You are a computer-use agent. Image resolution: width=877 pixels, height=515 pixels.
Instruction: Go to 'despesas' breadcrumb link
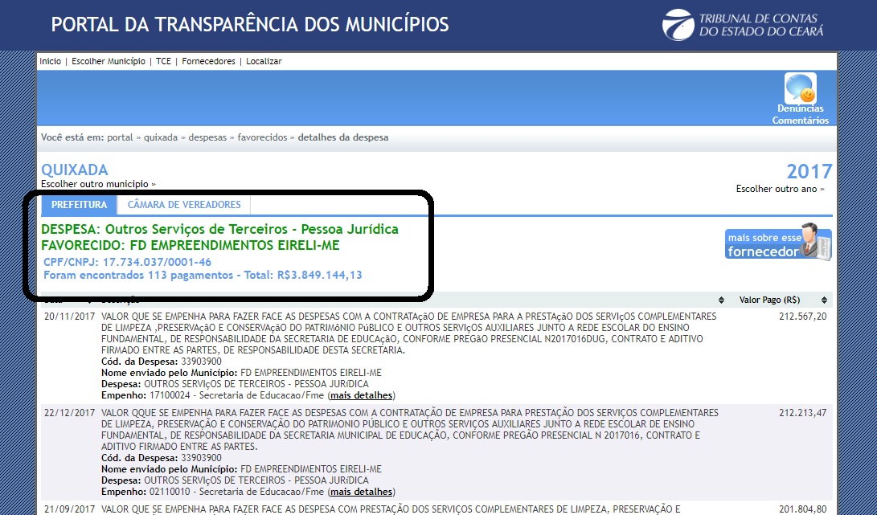[207, 137]
